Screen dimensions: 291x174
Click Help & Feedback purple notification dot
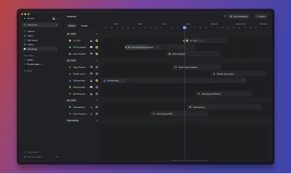click(57, 157)
